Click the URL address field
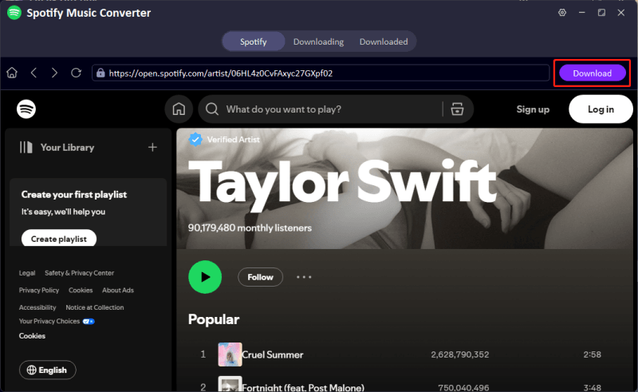 click(x=321, y=73)
